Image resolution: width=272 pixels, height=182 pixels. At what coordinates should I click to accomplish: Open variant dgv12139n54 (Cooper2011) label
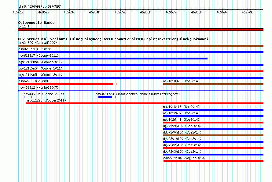tap(40, 68)
